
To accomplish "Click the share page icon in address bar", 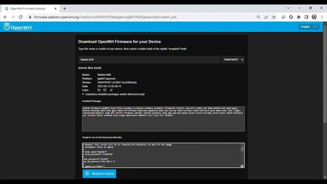I will [266, 17].
